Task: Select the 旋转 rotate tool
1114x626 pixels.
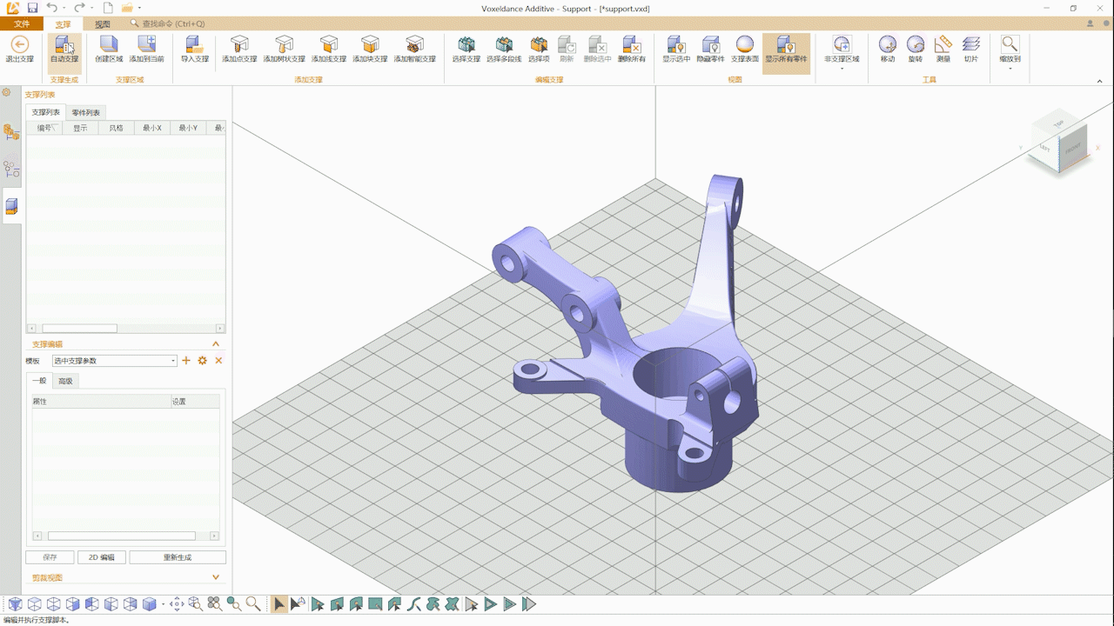Action: click(x=916, y=50)
